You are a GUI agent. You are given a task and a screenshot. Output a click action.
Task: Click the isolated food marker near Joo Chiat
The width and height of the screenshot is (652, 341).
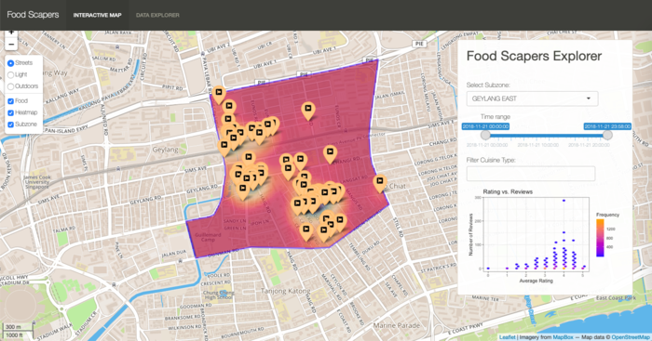click(x=380, y=182)
